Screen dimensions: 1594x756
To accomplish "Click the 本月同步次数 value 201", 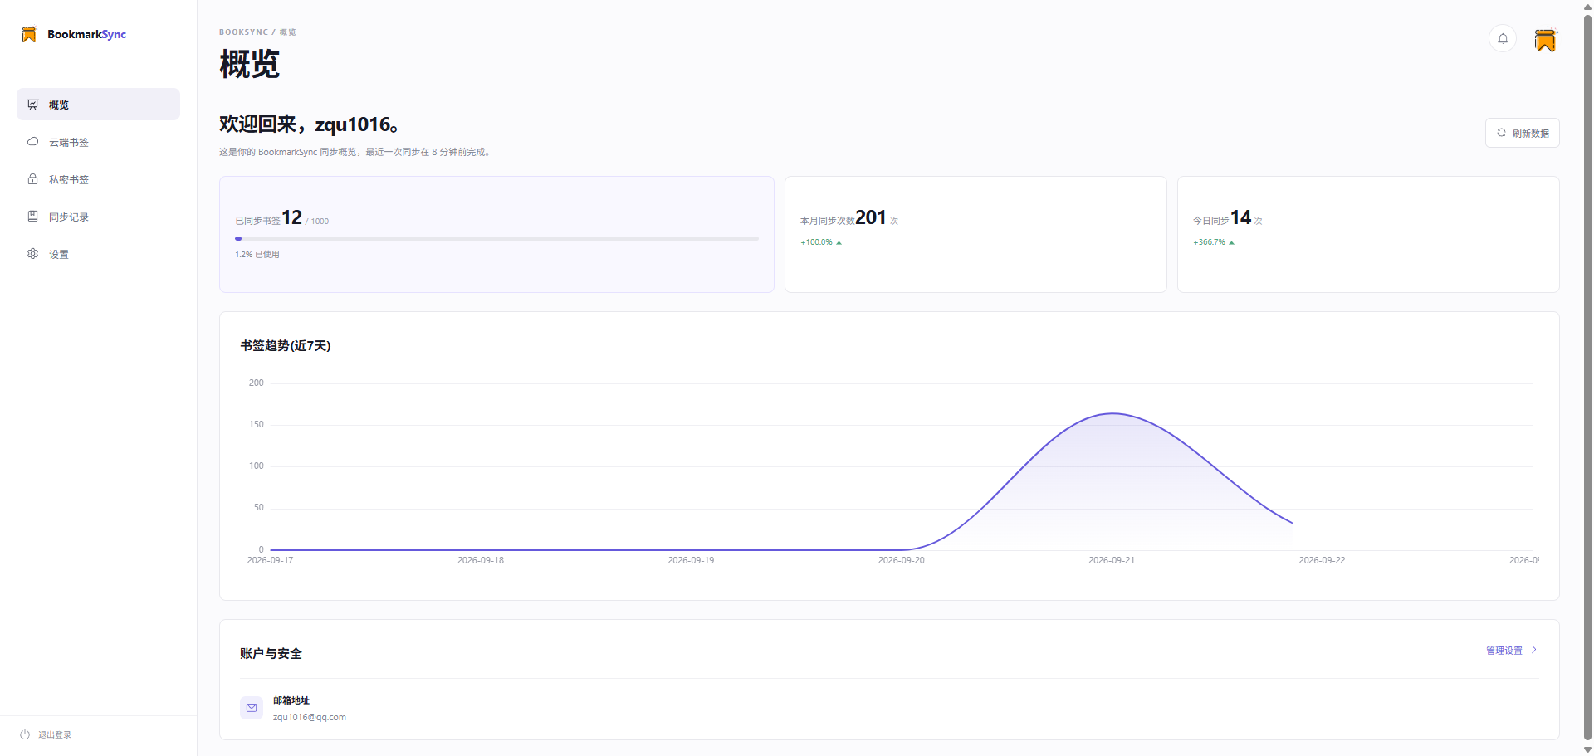I will coord(871,217).
